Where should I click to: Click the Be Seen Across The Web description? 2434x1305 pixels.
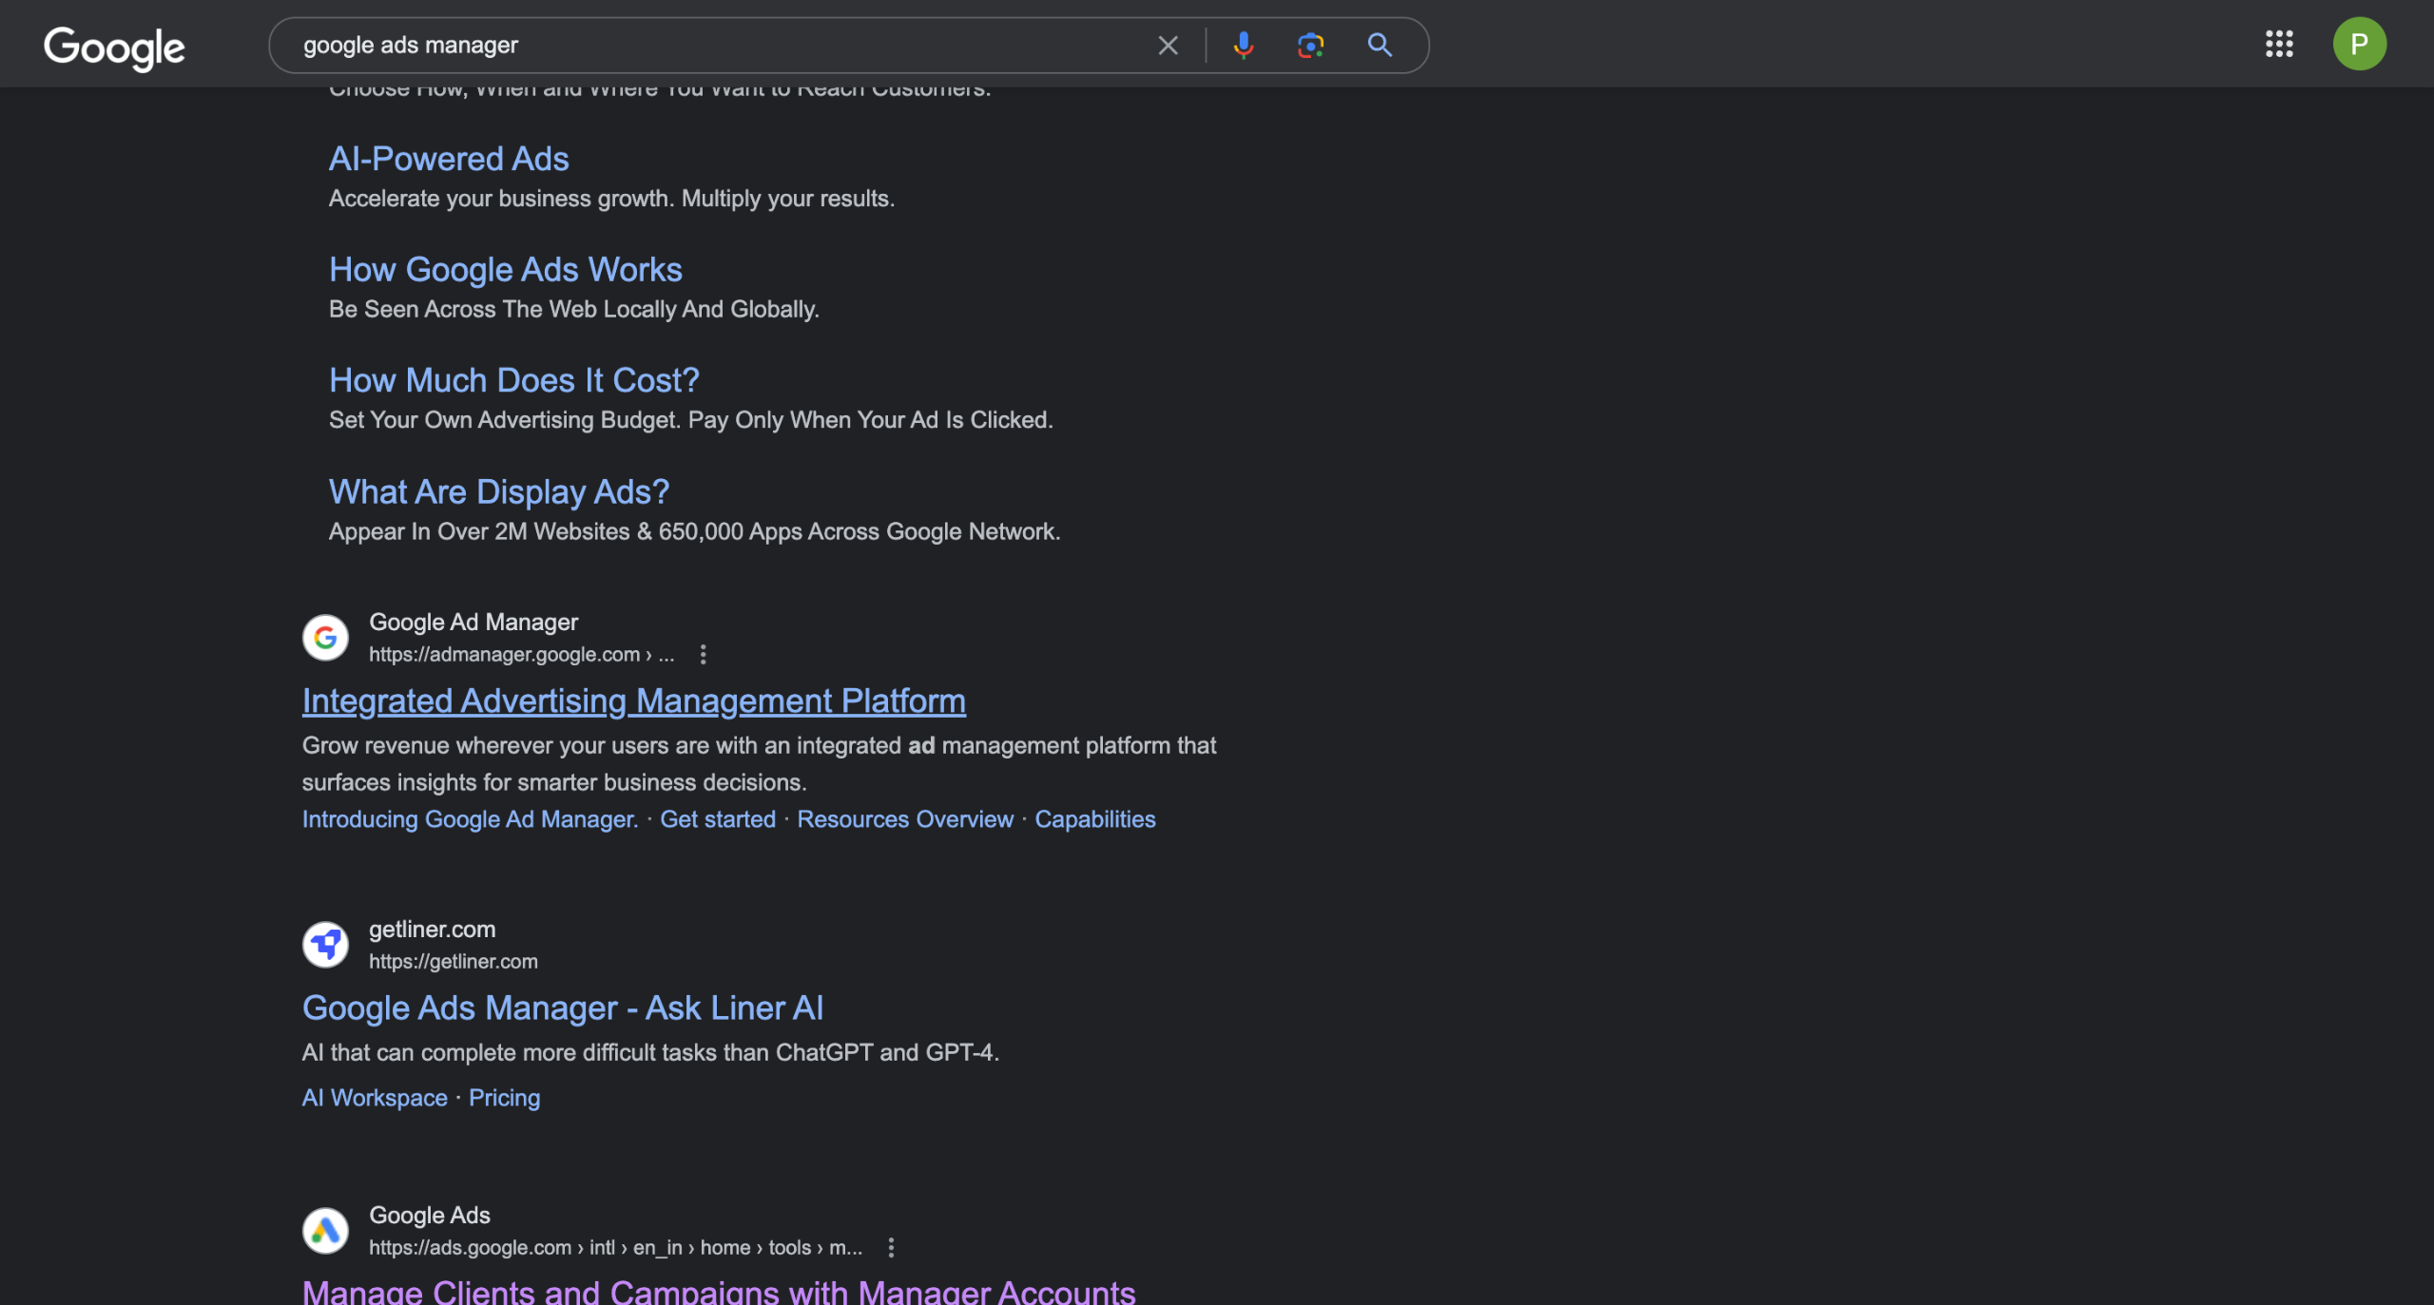(574, 309)
